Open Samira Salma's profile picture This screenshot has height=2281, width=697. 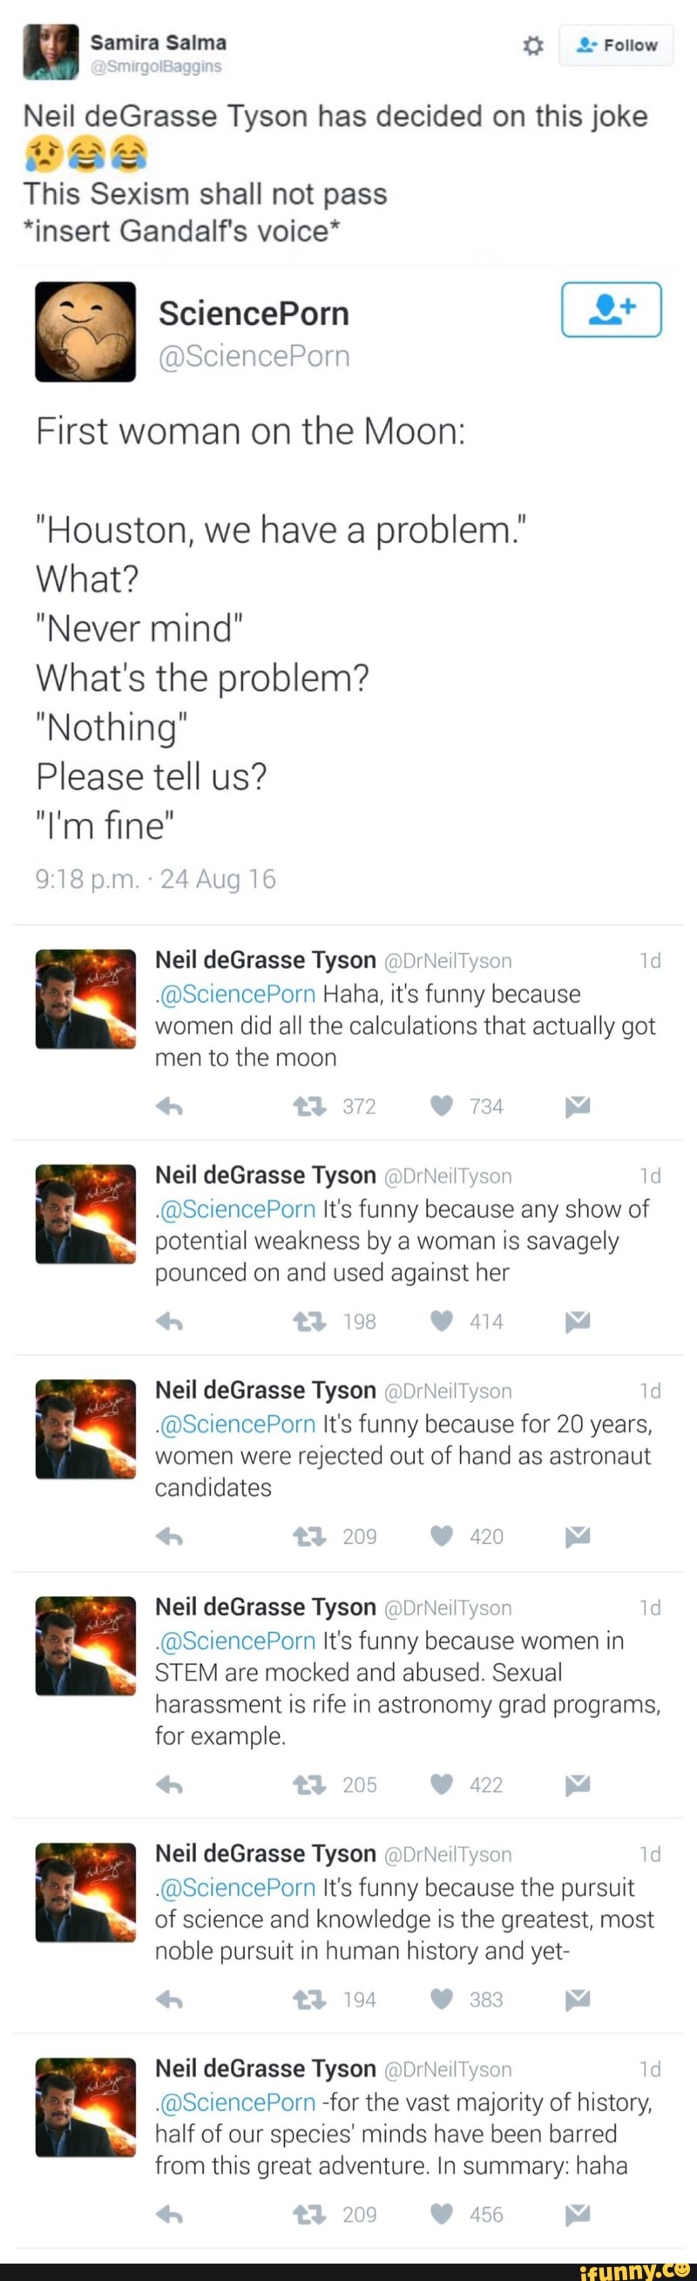[x=51, y=51]
